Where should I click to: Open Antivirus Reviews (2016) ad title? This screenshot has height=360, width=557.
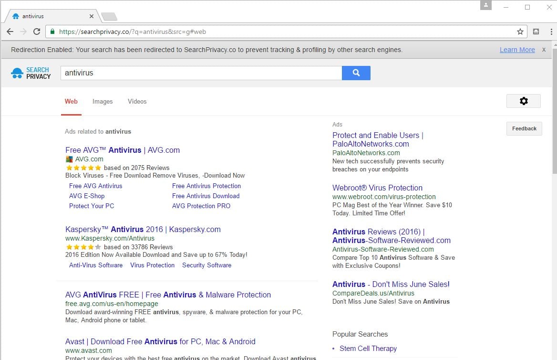pyautogui.click(x=392, y=236)
